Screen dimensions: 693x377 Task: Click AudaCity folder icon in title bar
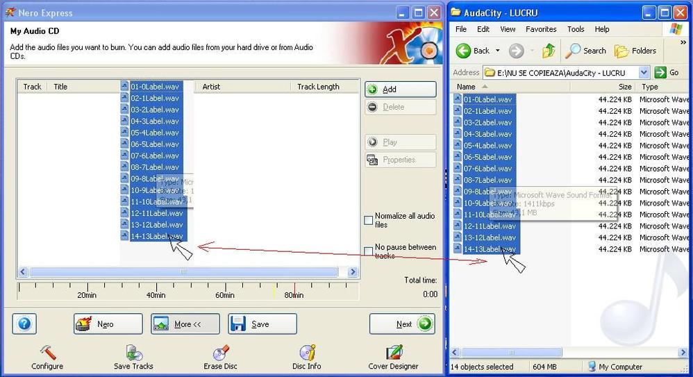456,12
